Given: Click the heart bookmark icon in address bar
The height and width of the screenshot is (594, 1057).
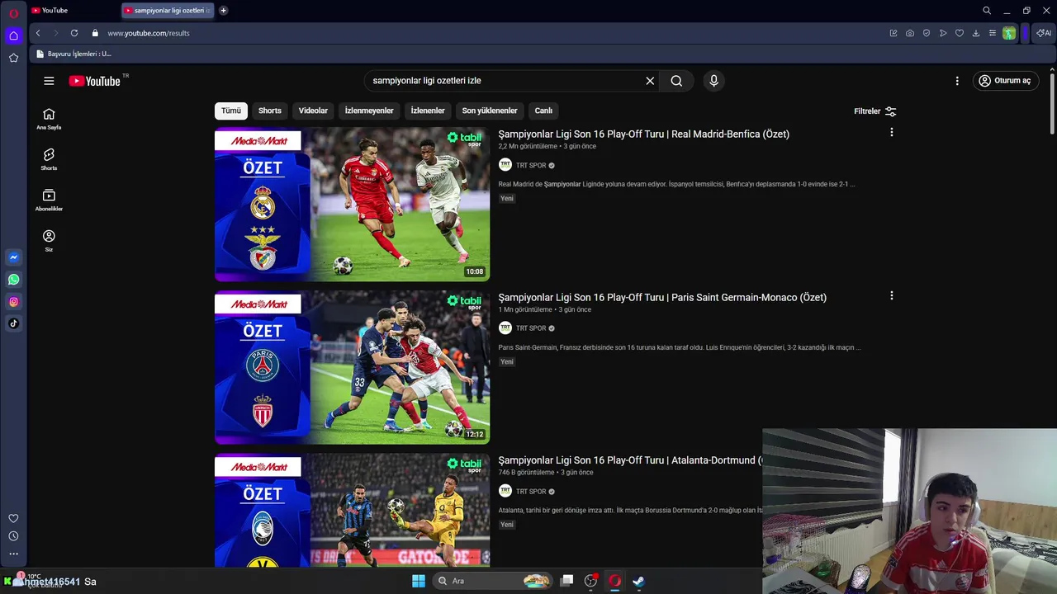Looking at the screenshot, I should click(960, 33).
